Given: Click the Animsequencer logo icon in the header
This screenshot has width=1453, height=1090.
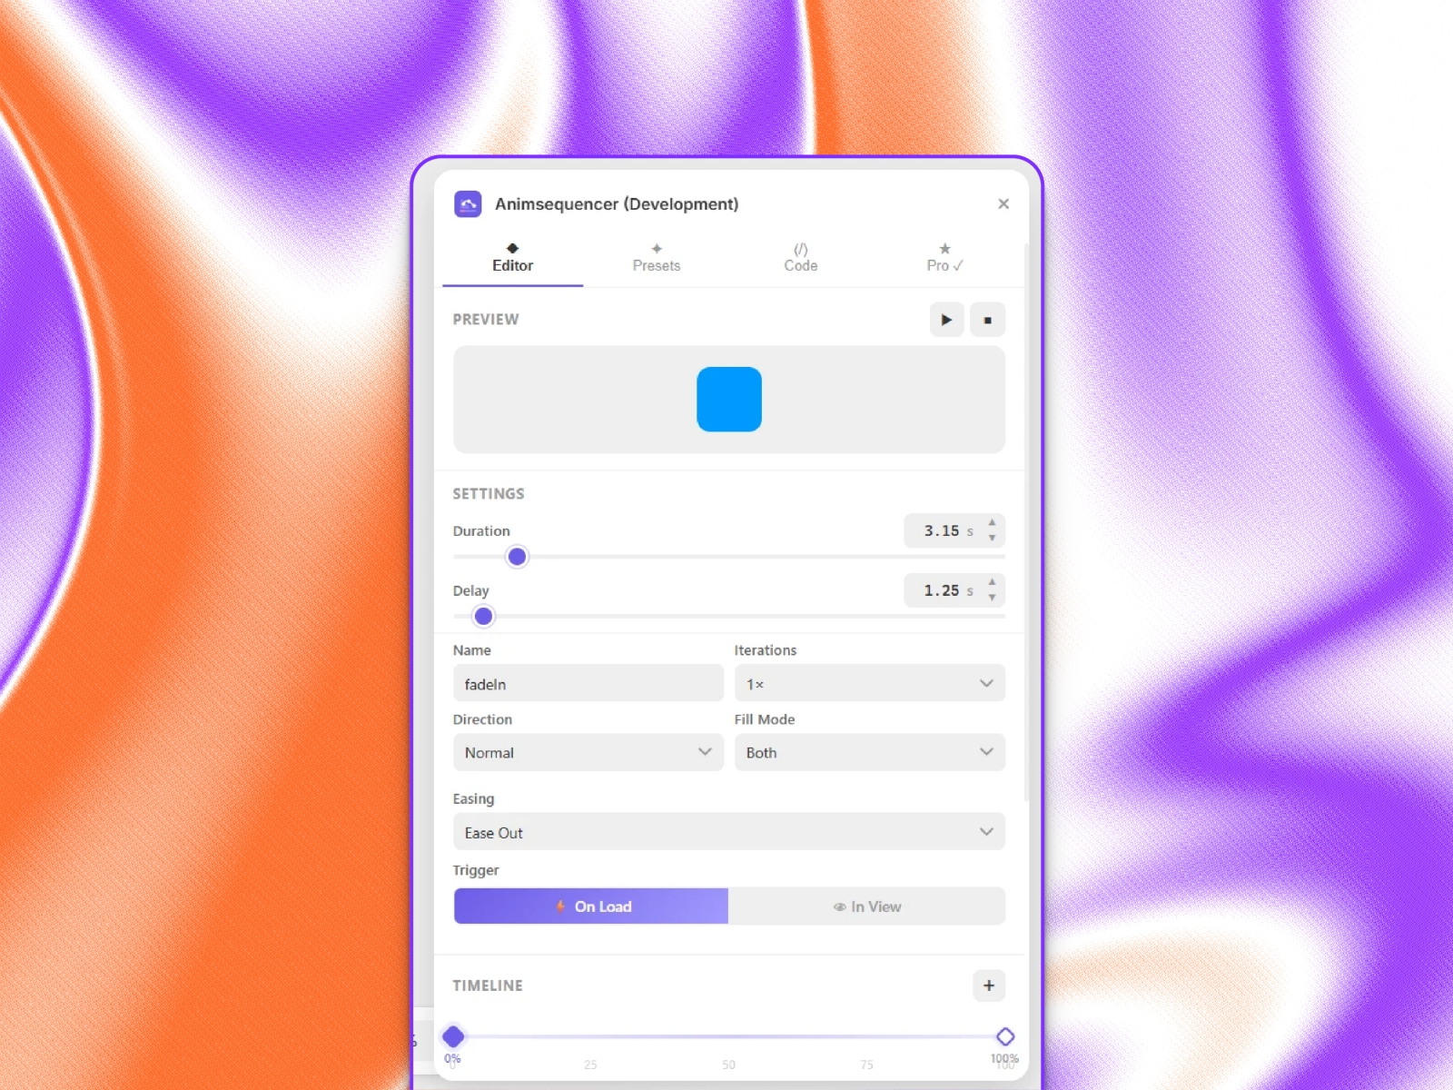Looking at the screenshot, I should [469, 204].
